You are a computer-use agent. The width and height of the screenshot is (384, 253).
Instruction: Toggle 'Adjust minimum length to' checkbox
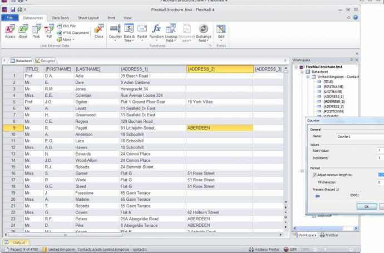click(x=314, y=175)
